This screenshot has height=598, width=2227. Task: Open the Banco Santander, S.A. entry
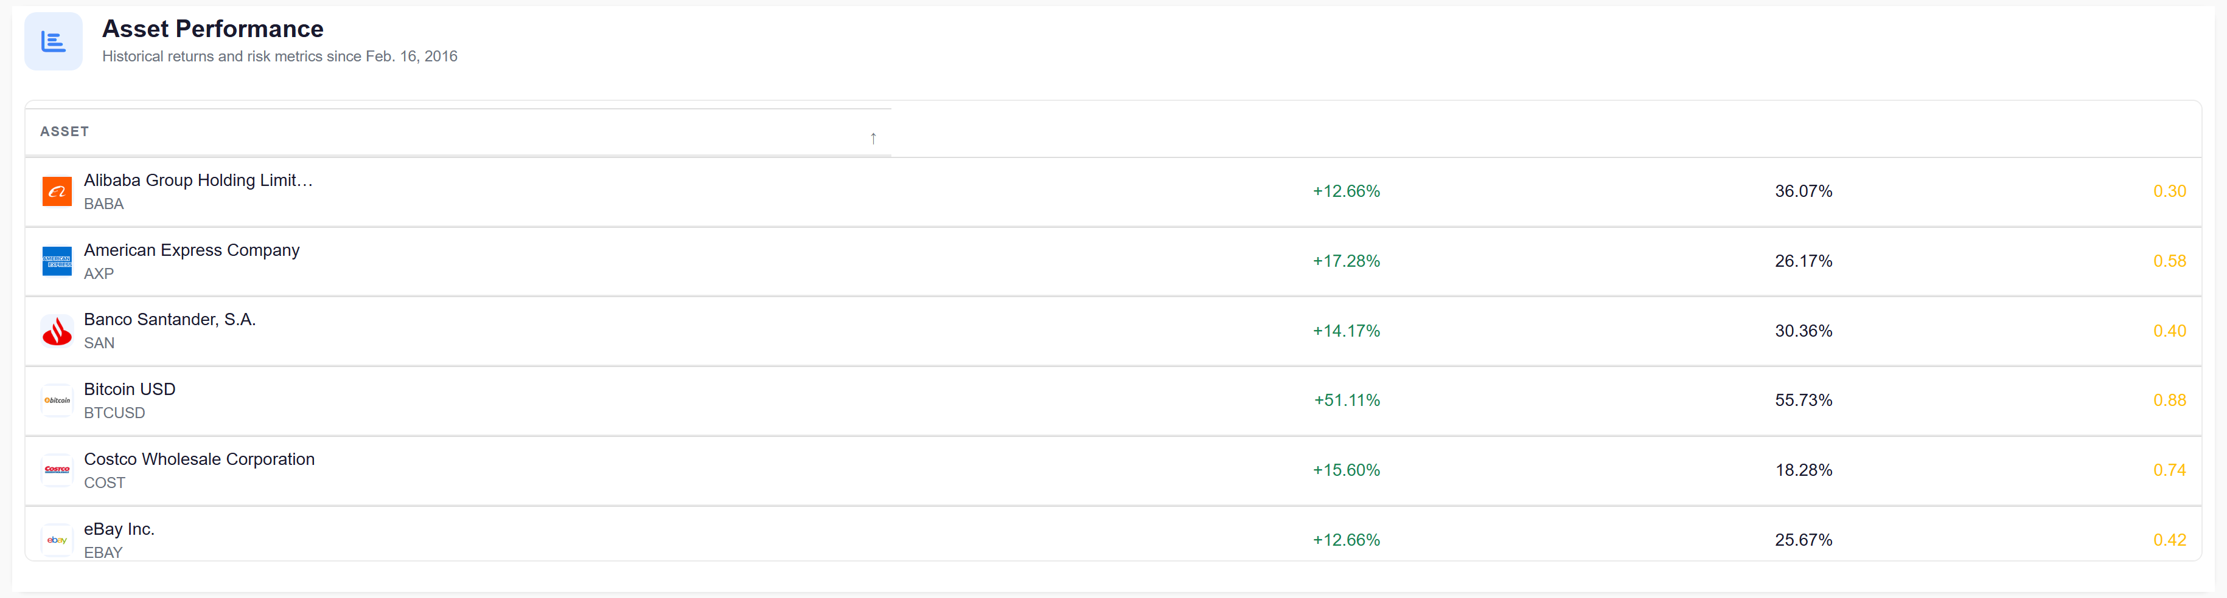(169, 319)
